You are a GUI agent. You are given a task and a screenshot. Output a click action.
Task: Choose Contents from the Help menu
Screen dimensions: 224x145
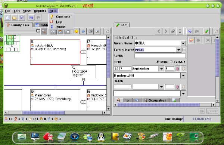tap(61, 17)
